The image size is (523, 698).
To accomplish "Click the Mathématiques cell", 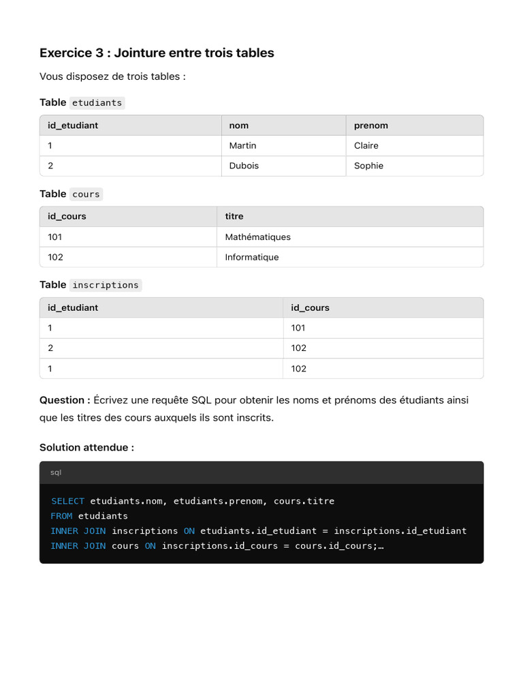I will pos(350,237).
